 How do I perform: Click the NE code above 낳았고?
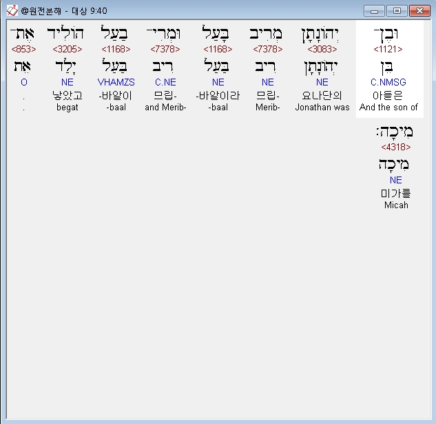pyautogui.click(x=68, y=82)
